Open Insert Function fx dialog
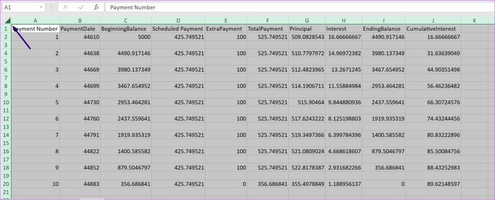Image resolution: width=495 pixels, height=200 pixels. coord(96,7)
